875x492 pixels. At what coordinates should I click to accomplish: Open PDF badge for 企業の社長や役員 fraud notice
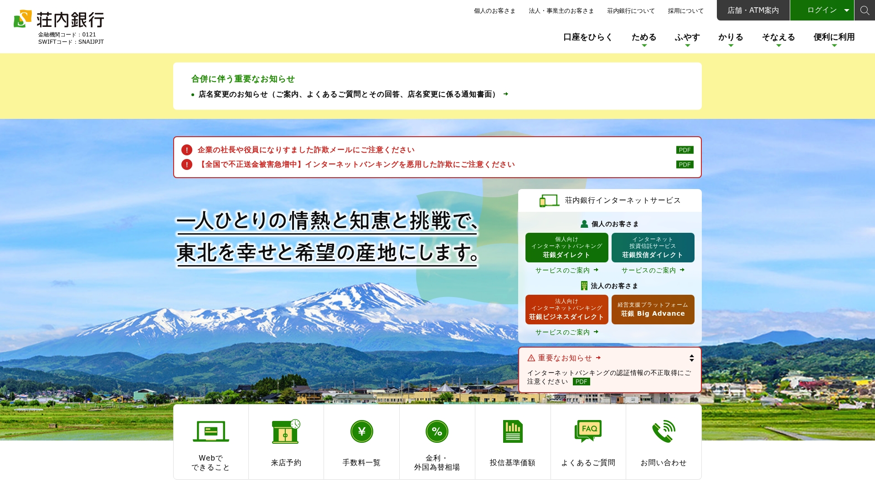(685, 150)
